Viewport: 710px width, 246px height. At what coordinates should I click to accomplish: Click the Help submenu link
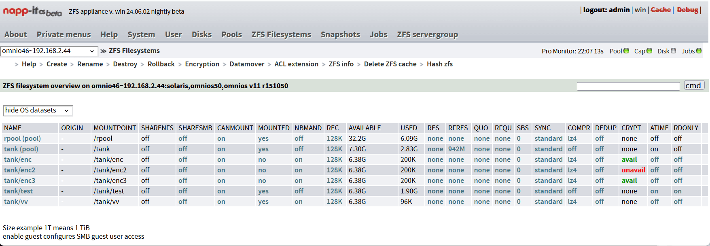(29, 64)
